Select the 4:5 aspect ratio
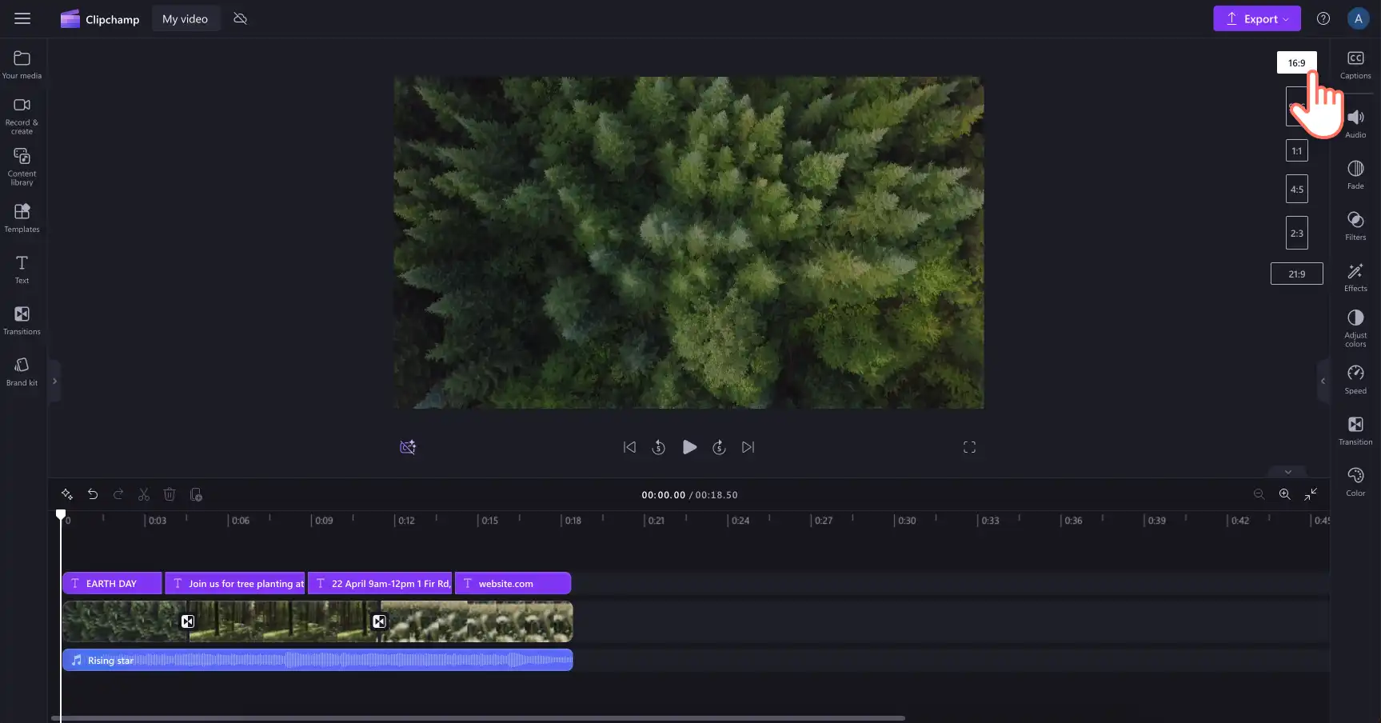Viewport: 1381px width, 723px height. (x=1296, y=189)
